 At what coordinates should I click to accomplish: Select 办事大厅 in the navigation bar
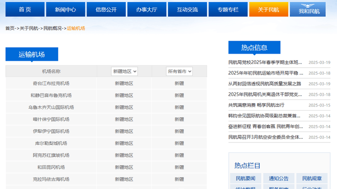(147, 9)
